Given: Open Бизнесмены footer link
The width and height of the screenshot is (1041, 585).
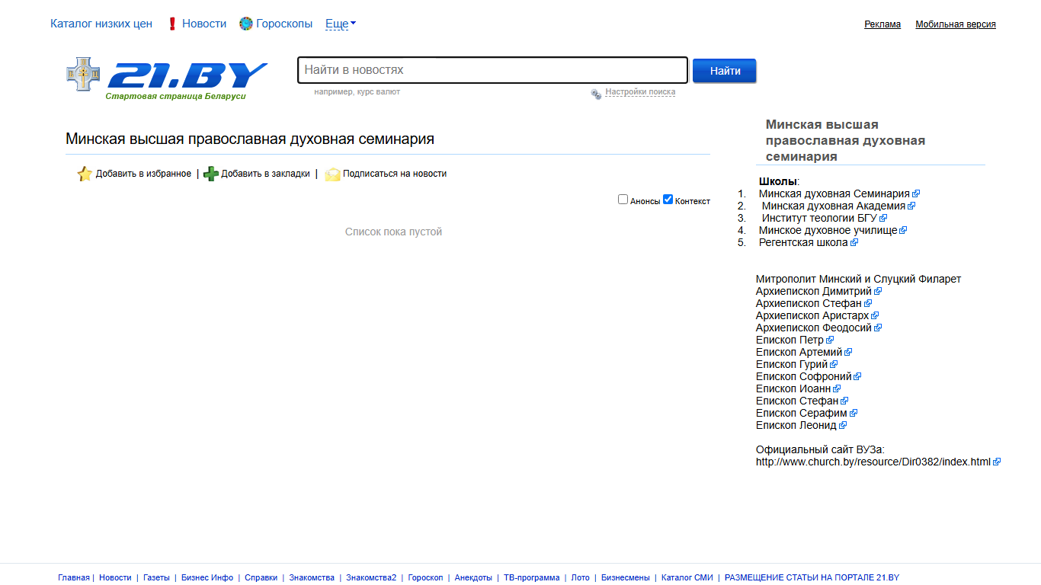Looking at the screenshot, I should (x=626, y=578).
